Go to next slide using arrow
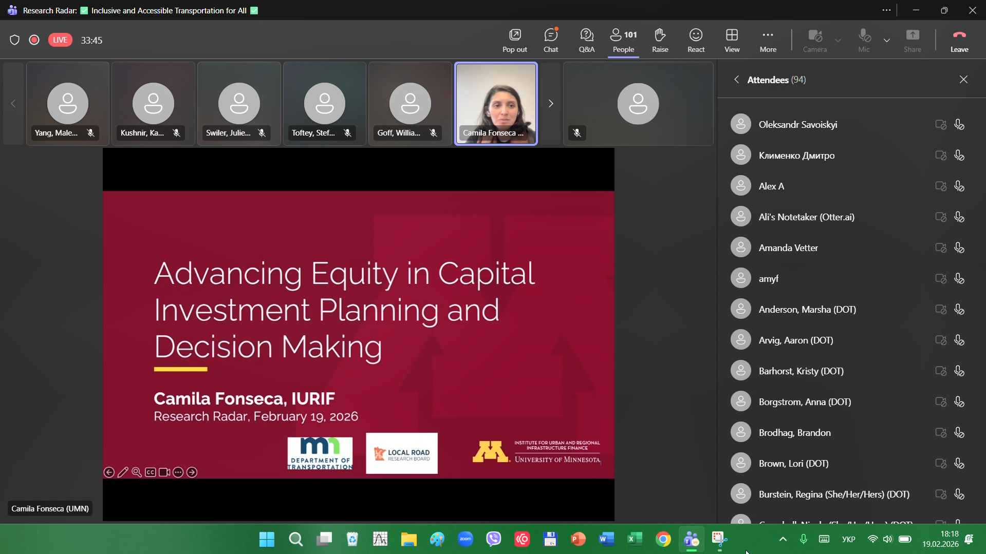The width and height of the screenshot is (986, 554). pyautogui.click(x=192, y=472)
